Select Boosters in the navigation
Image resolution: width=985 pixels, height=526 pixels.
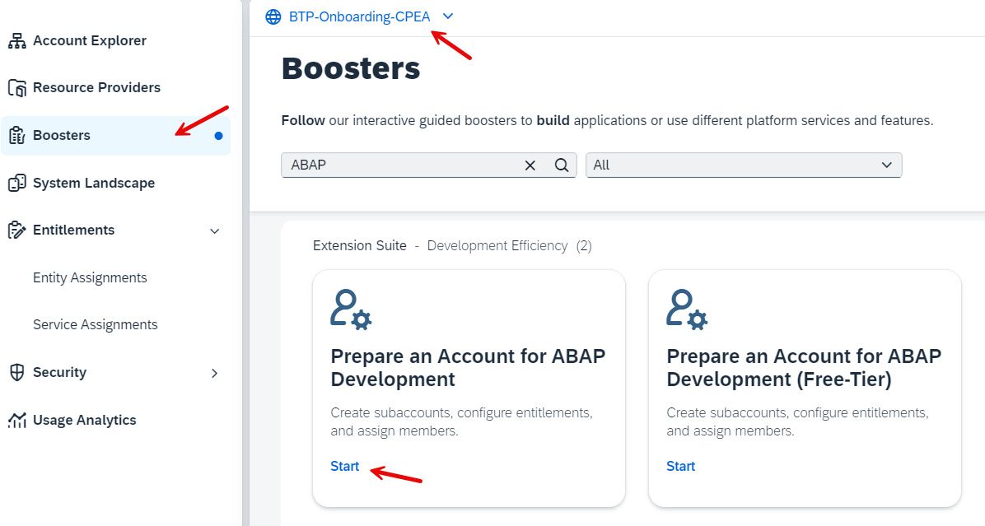[x=115, y=136]
